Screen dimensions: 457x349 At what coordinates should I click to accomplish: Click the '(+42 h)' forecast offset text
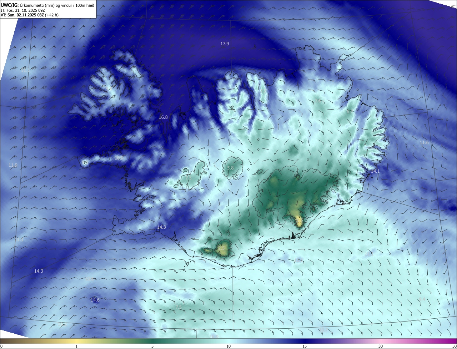click(52, 15)
